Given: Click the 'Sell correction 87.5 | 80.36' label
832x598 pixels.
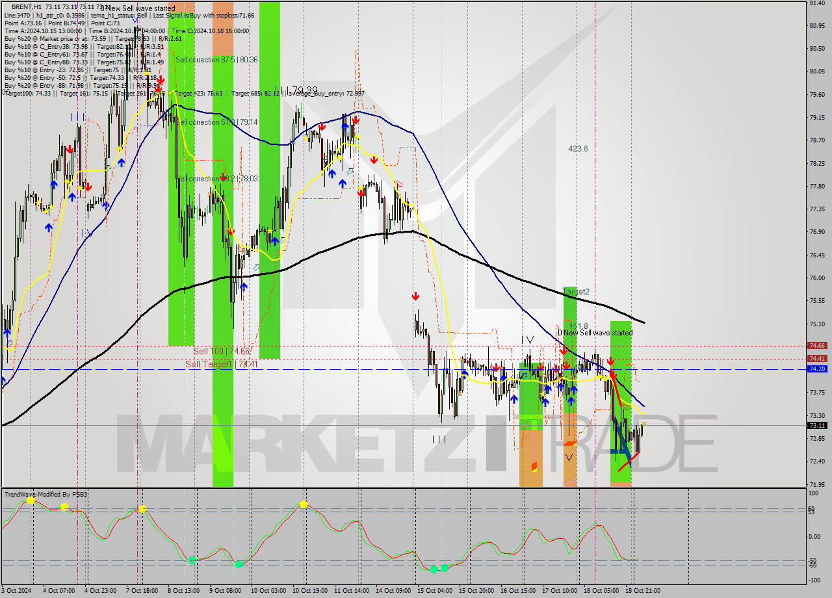Looking at the screenshot, I should coord(216,60).
